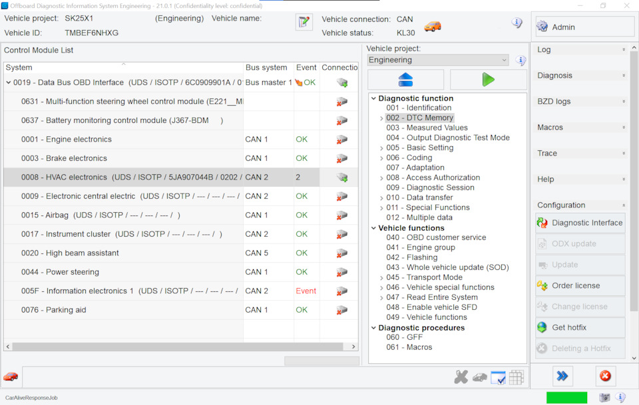Select the 005F Information electronics 1 row
This screenshot has height=405, width=639.
click(181, 291)
